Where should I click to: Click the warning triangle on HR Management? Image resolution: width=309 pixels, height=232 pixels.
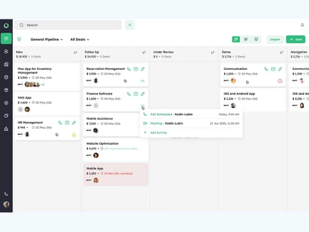pos(74,135)
